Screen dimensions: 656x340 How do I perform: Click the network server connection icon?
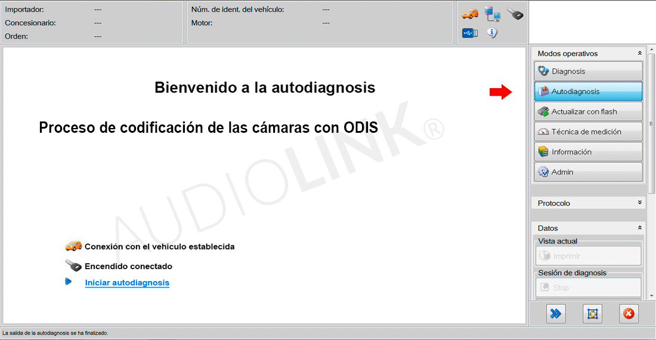point(493,14)
